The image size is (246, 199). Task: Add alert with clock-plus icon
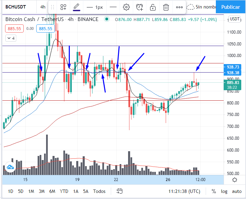pos(140,7)
